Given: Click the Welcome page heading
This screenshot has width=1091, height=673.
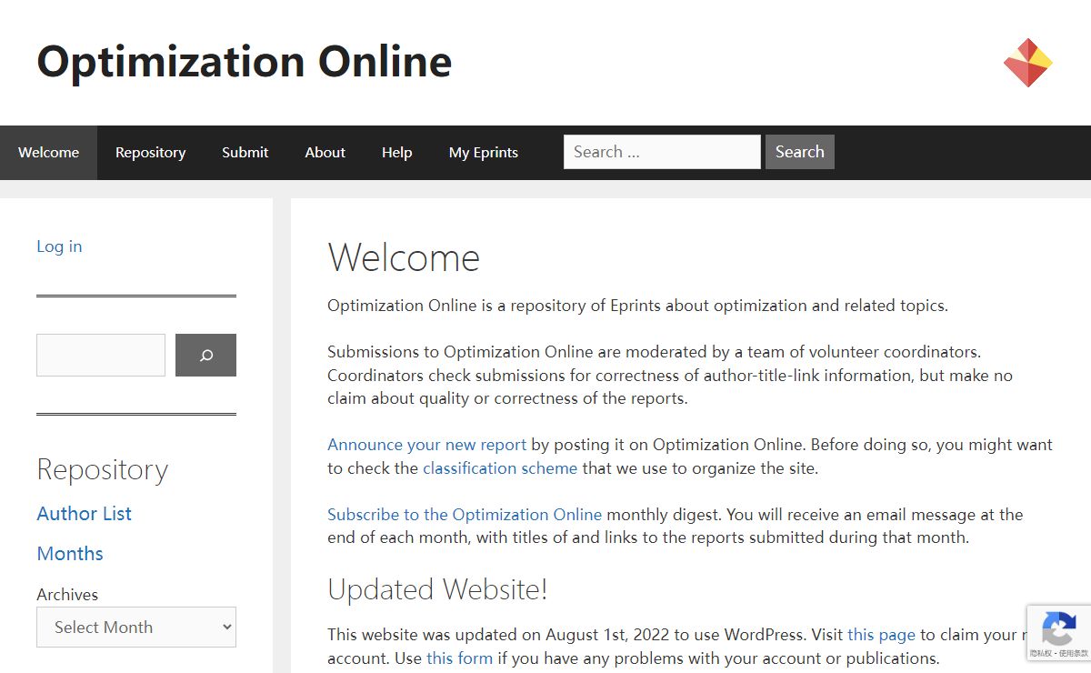Looking at the screenshot, I should point(404,258).
